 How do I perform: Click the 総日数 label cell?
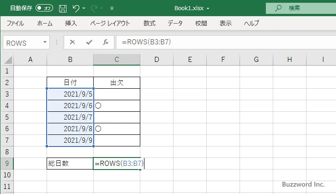pyautogui.click(x=70, y=164)
